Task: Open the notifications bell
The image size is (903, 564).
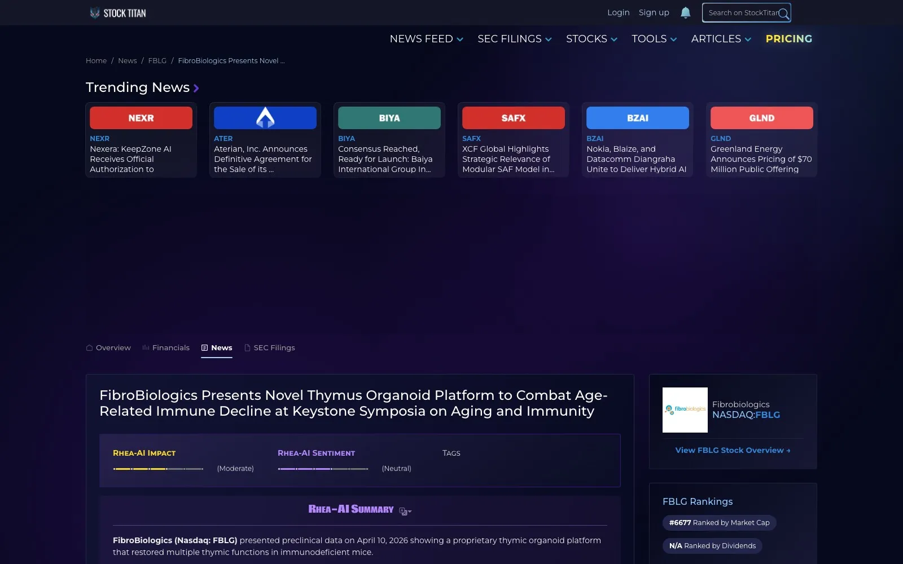Action: [x=685, y=12]
